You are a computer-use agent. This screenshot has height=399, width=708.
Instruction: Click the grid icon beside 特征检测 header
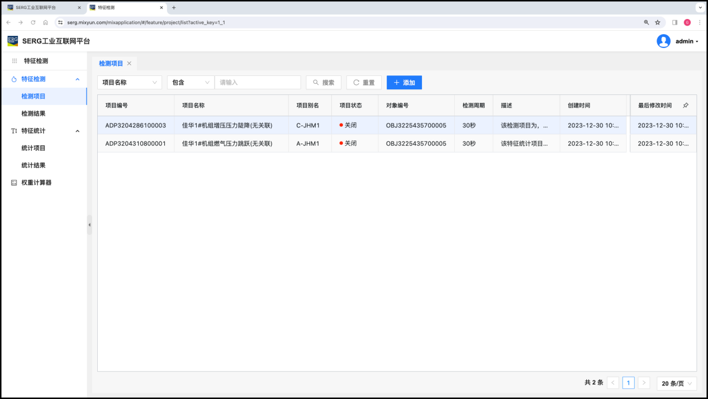coord(15,61)
